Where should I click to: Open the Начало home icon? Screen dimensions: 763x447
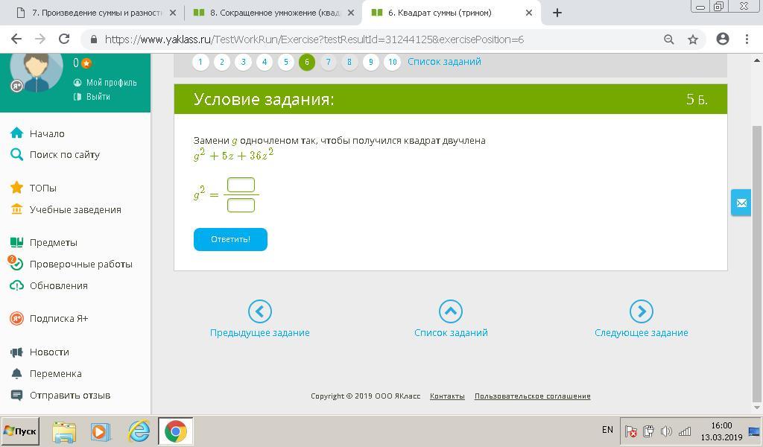pyautogui.click(x=16, y=133)
